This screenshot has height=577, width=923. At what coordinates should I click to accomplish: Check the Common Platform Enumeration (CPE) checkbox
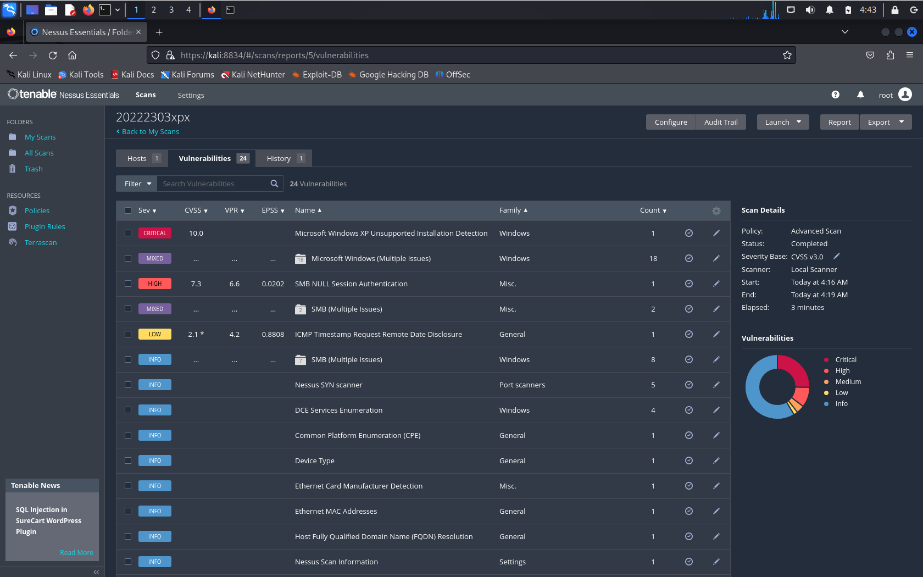click(128, 435)
